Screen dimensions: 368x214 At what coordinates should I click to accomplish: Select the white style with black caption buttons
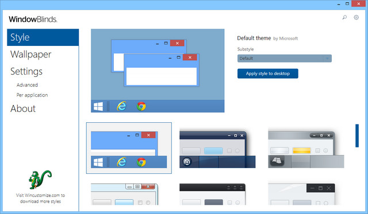click(301, 194)
